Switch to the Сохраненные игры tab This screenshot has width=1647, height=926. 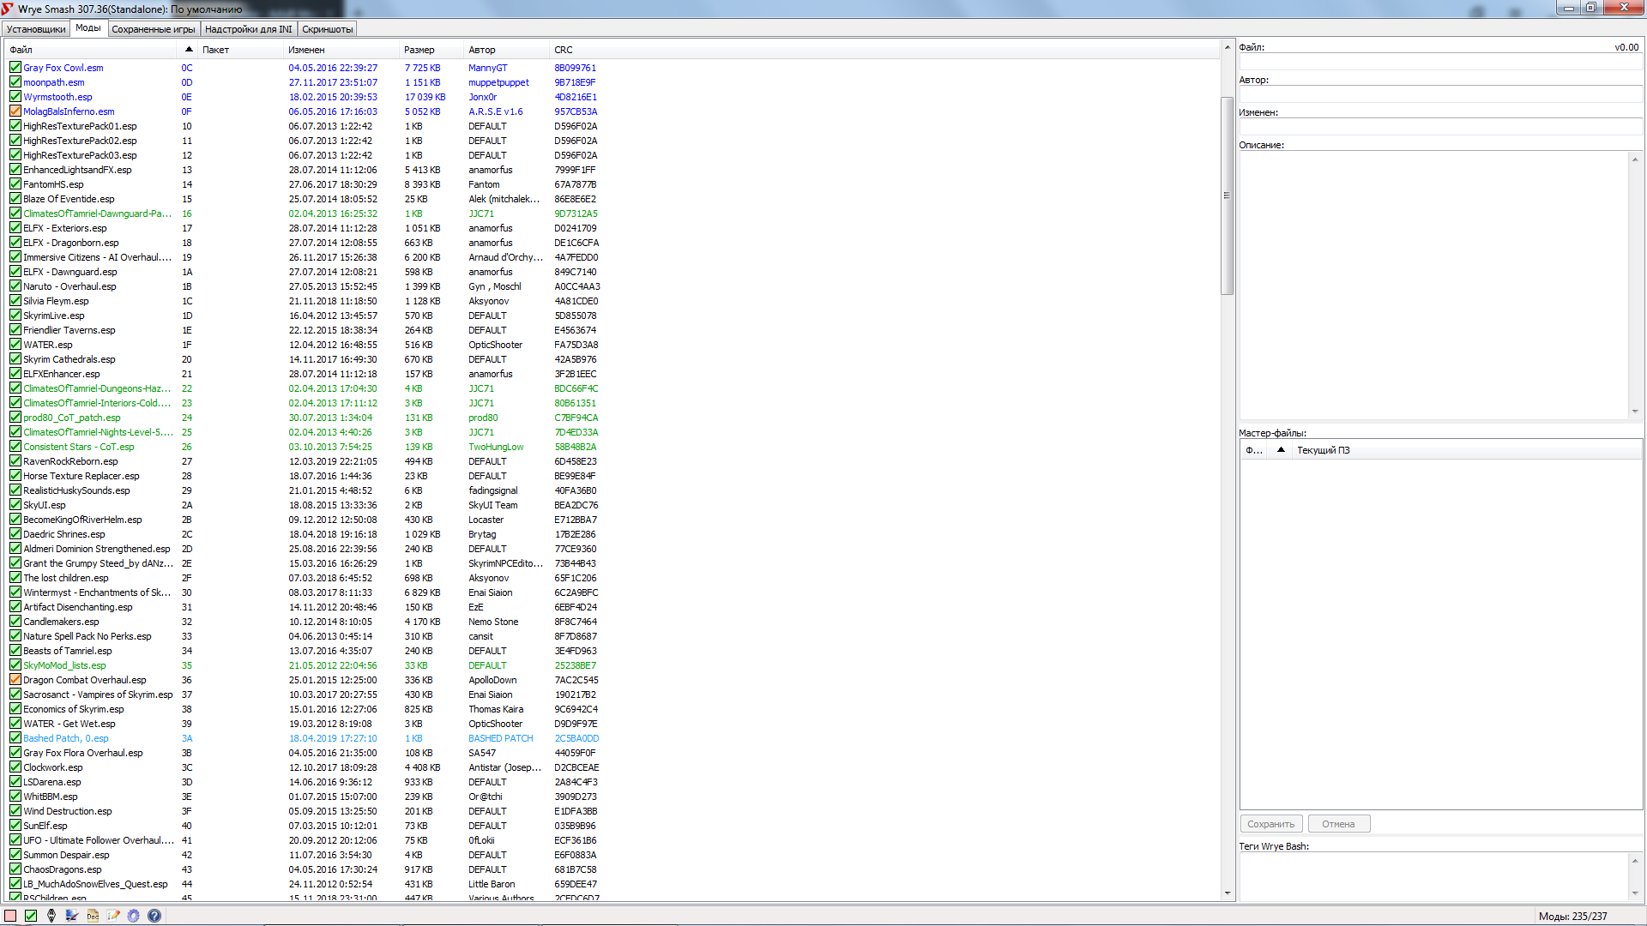coord(154,29)
